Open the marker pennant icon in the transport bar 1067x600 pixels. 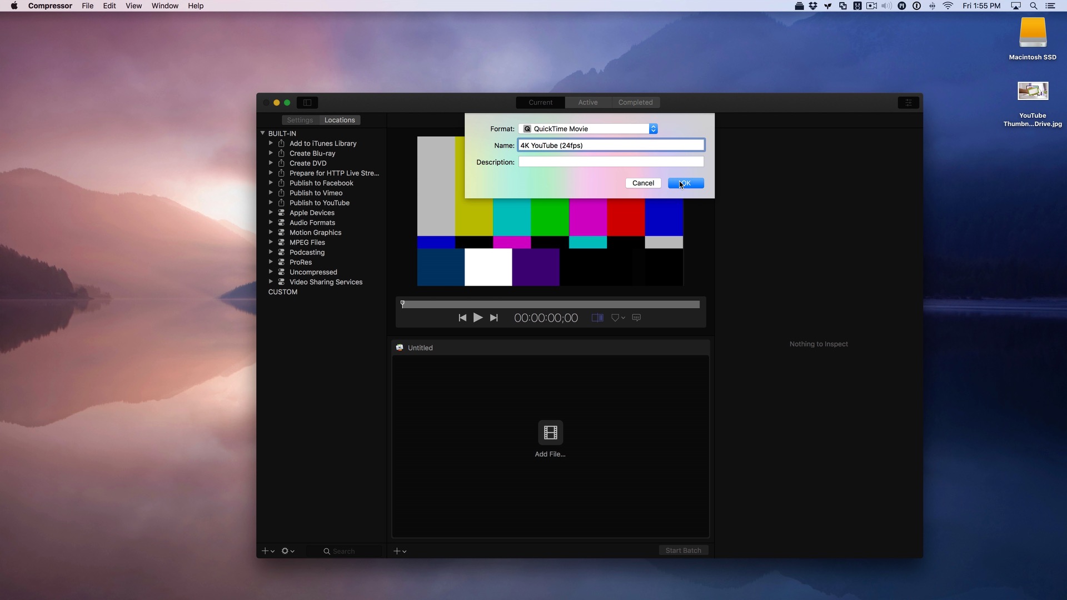pyautogui.click(x=616, y=318)
